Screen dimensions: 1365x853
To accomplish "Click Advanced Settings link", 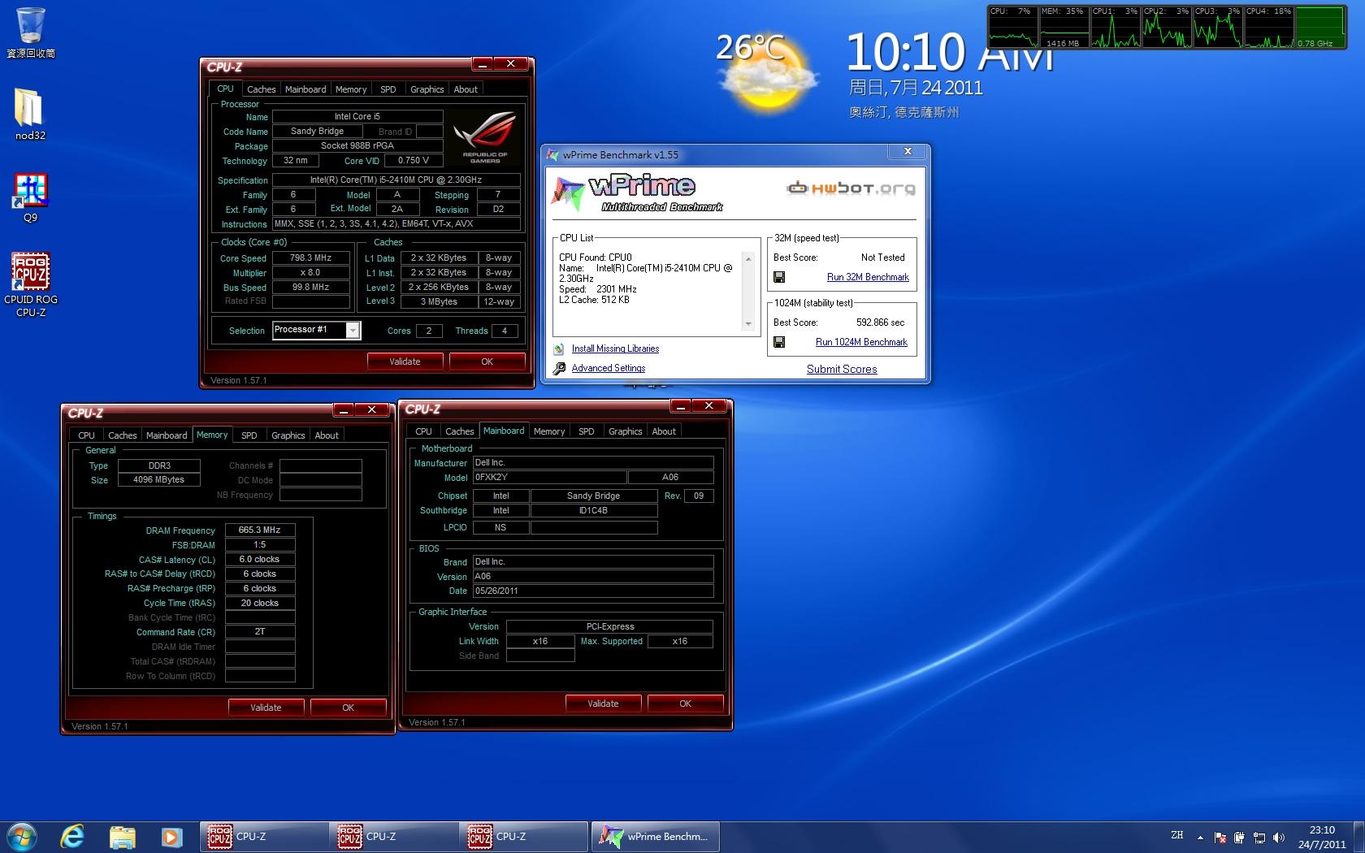I will tap(609, 368).
